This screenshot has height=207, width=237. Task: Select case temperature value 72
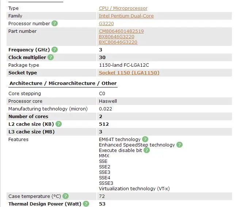(x=102, y=196)
